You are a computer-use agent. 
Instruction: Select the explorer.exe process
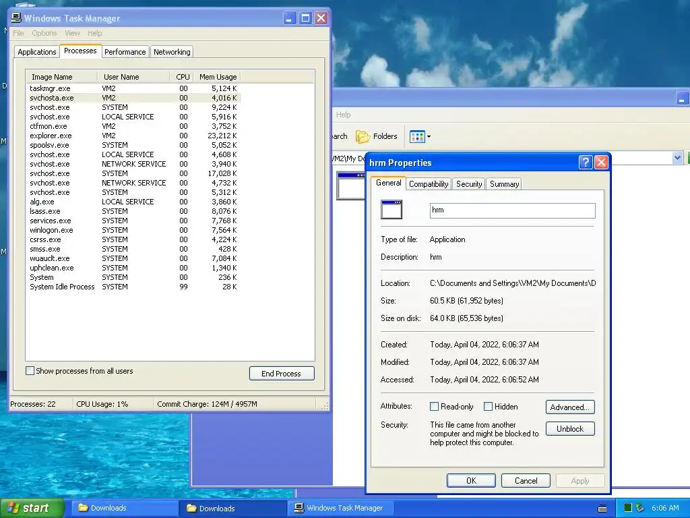[x=133, y=136]
